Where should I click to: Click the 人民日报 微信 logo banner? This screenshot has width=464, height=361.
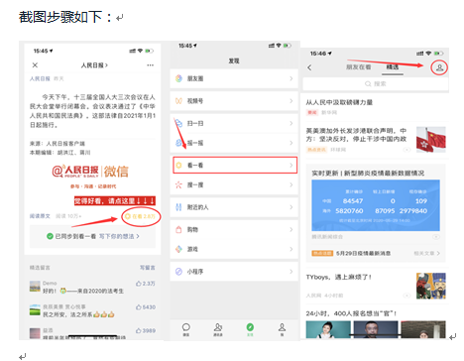point(90,172)
